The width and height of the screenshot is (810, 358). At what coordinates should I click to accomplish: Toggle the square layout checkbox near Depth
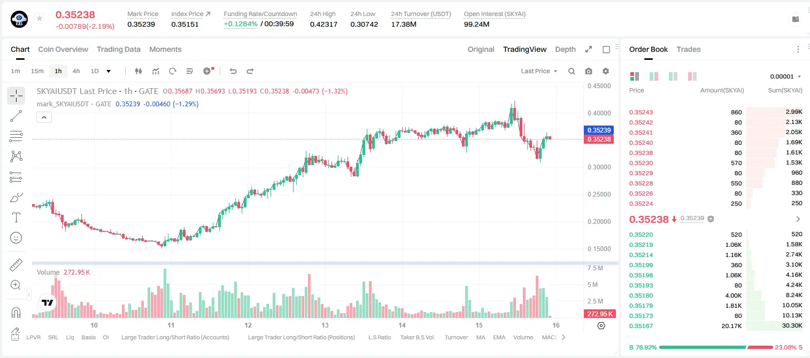pos(606,49)
